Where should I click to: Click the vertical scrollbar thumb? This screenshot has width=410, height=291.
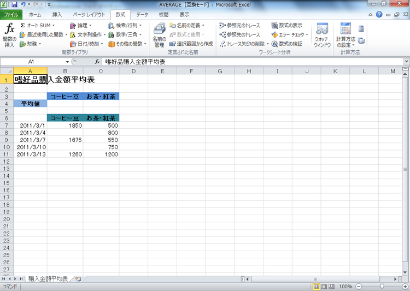tap(405, 169)
